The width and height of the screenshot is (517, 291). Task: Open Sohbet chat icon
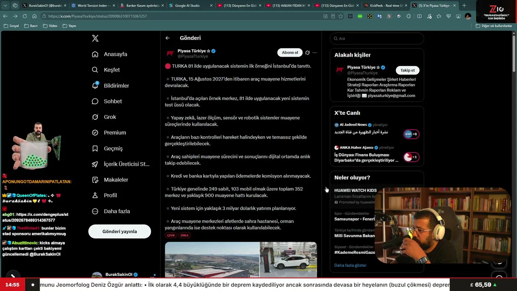(x=95, y=101)
